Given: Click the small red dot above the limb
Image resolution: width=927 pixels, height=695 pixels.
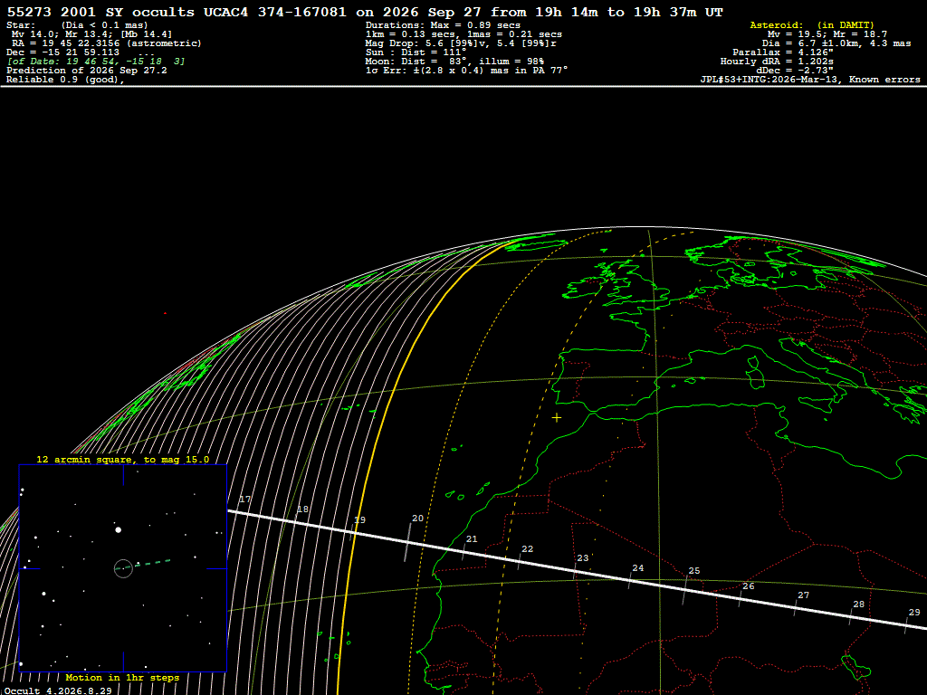Looking at the screenshot, I should pyautogui.click(x=165, y=313).
